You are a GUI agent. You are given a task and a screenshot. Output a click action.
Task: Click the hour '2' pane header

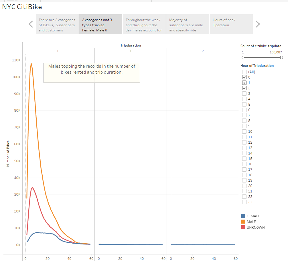pos(203,51)
